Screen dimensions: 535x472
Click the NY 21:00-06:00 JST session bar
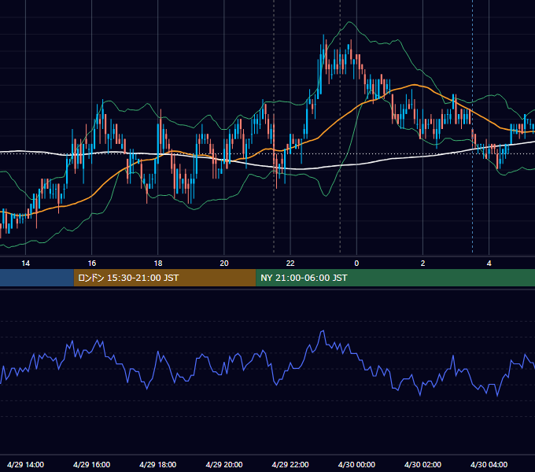396,278
